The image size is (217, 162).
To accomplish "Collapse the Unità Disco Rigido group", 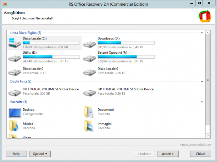I will click(202, 33).
